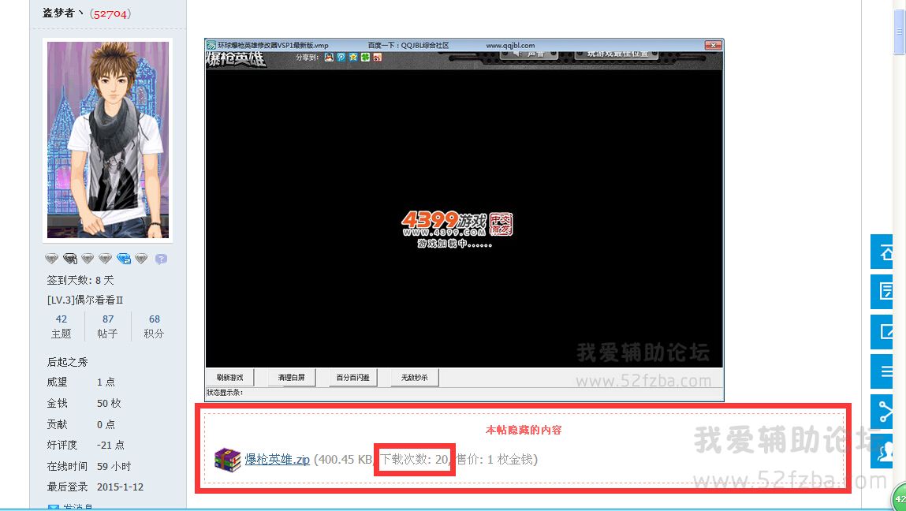Click the 玩游戏最佳位置 button in game header
The width and height of the screenshot is (906, 511).
[x=617, y=54]
